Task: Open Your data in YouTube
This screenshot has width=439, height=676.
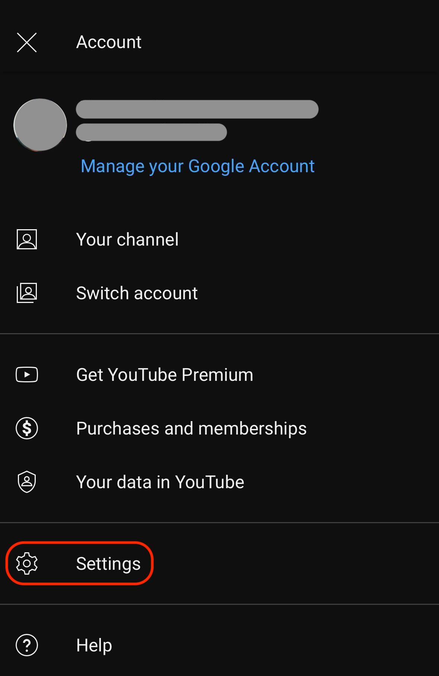Action: pos(160,482)
